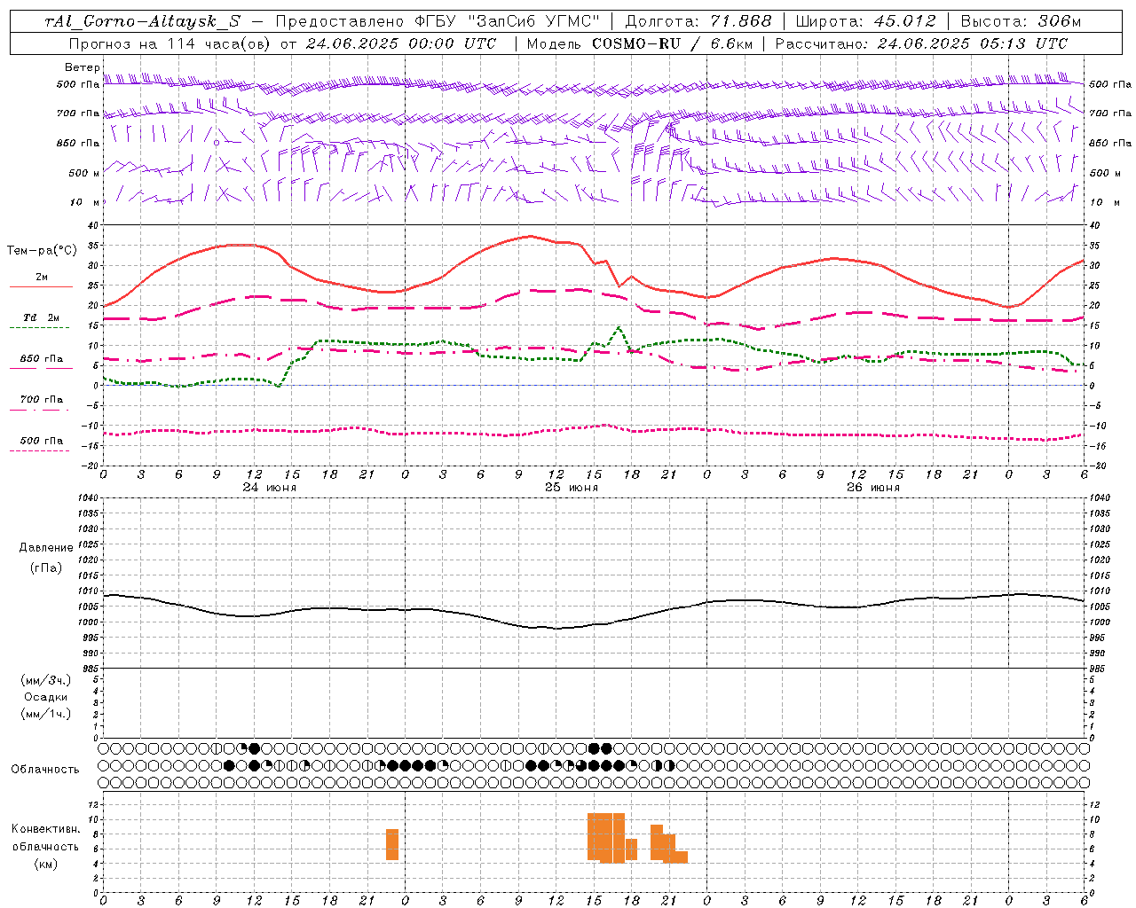Click the Рассчитано: 24.06.2025 05:13 UTC timestamp
Viewport: 1136px width, 908px height.
(x=921, y=43)
